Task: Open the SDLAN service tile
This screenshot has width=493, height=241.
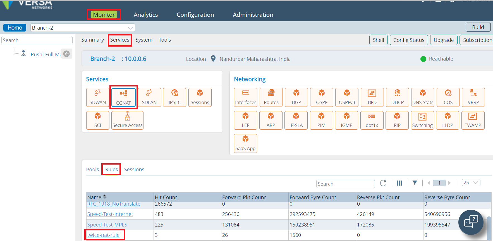Action: pos(149,97)
